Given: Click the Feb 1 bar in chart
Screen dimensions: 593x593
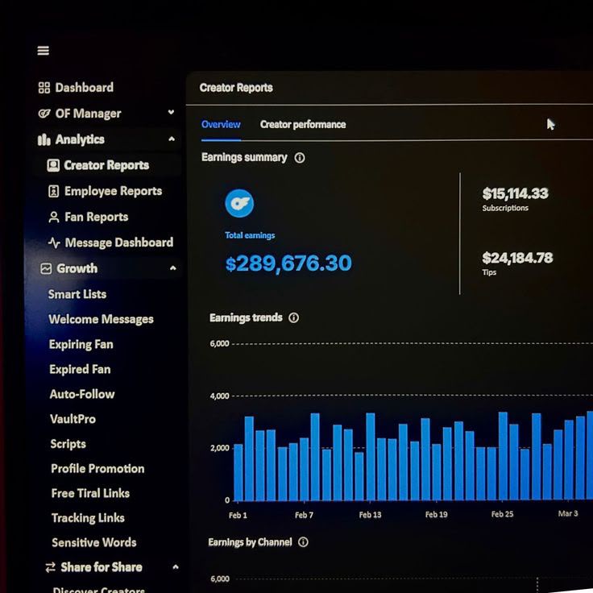Looking at the screenshot, I should click(x=238, y=472).
